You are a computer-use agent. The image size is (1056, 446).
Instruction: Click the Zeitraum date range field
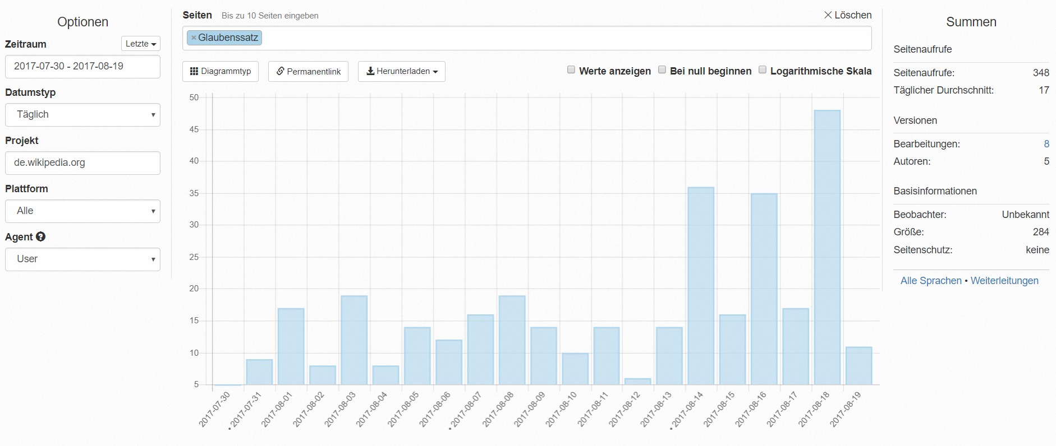click(82, 67)
